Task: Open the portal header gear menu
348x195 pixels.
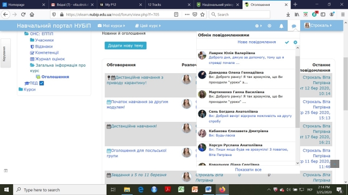Action: tap(258, 26)
